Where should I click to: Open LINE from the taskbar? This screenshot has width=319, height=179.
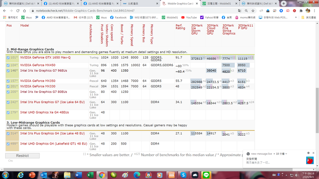tap(206, 175)
